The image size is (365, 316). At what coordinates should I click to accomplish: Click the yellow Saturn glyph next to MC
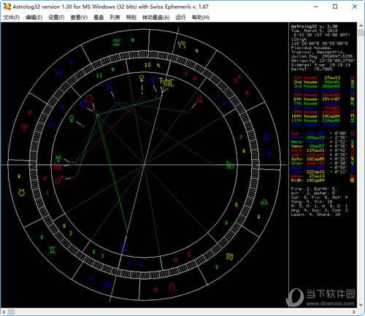(x=161, y=81)
